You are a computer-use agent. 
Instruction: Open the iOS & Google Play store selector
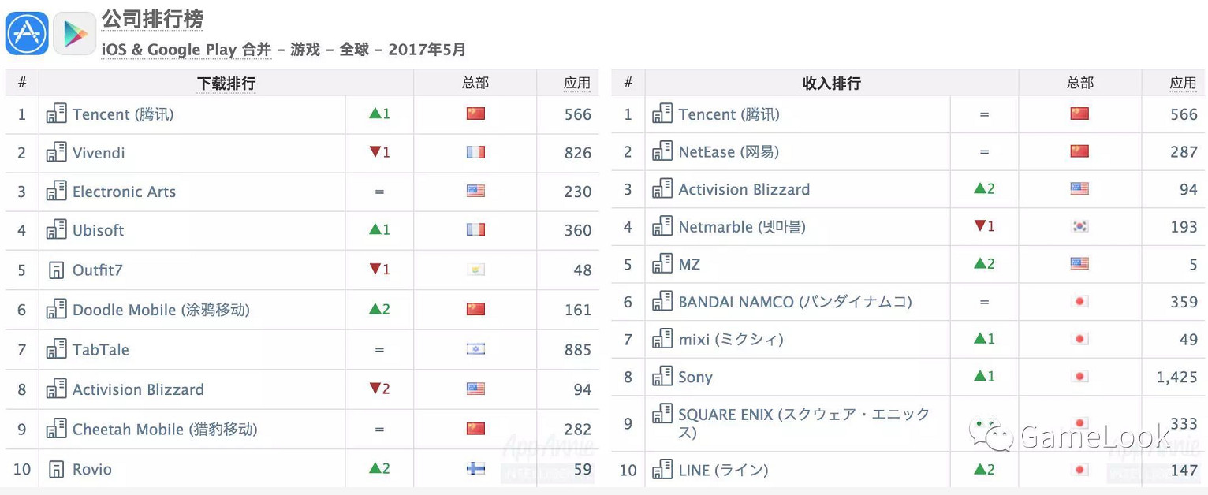click(186, 50)
